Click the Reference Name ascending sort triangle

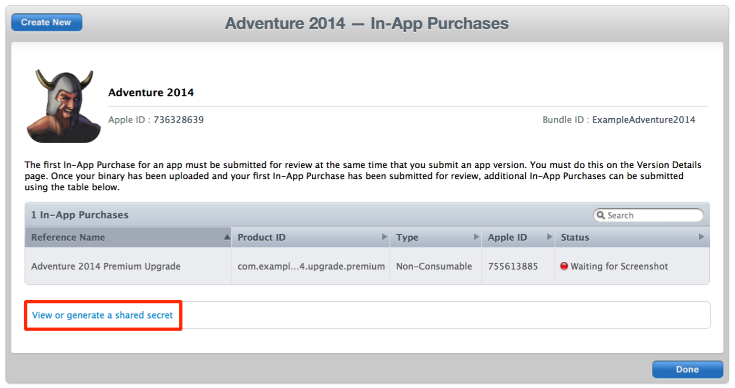(x=227, y=237)
